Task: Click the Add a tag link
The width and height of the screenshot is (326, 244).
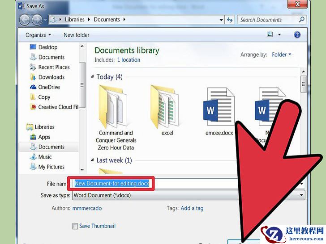Action: 192,208
